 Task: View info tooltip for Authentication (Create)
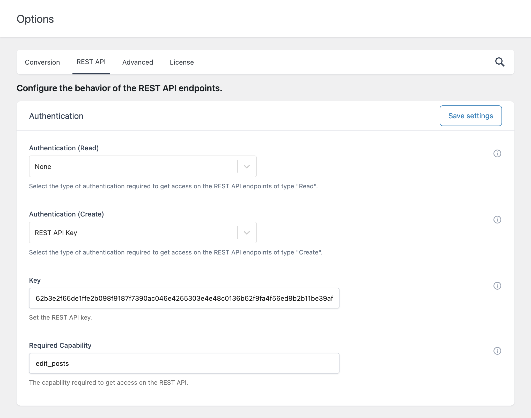[x=497, y=220]
